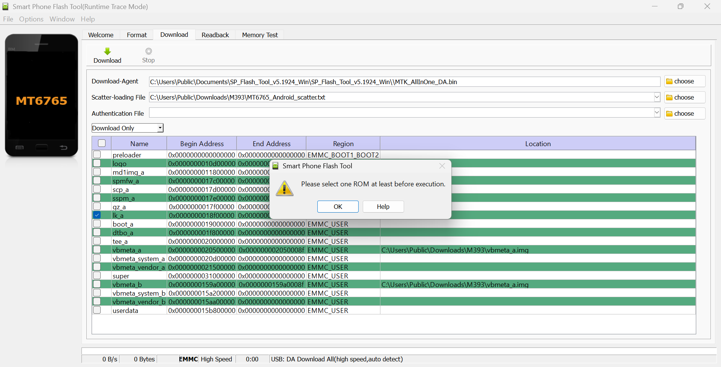Click the USB DA Download All status text
721x367 pixels.
tap(337, 359)
